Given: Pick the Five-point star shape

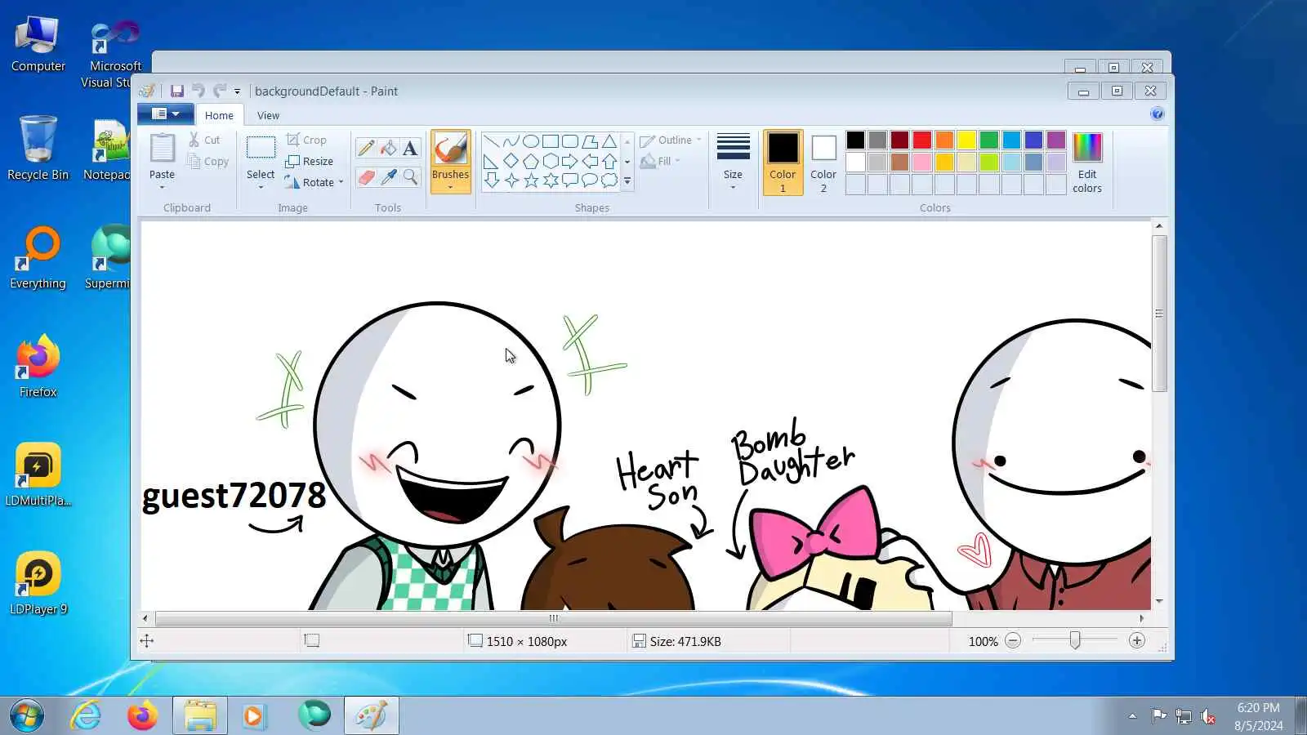Looking at the screenshot, I should click(530, 180).
